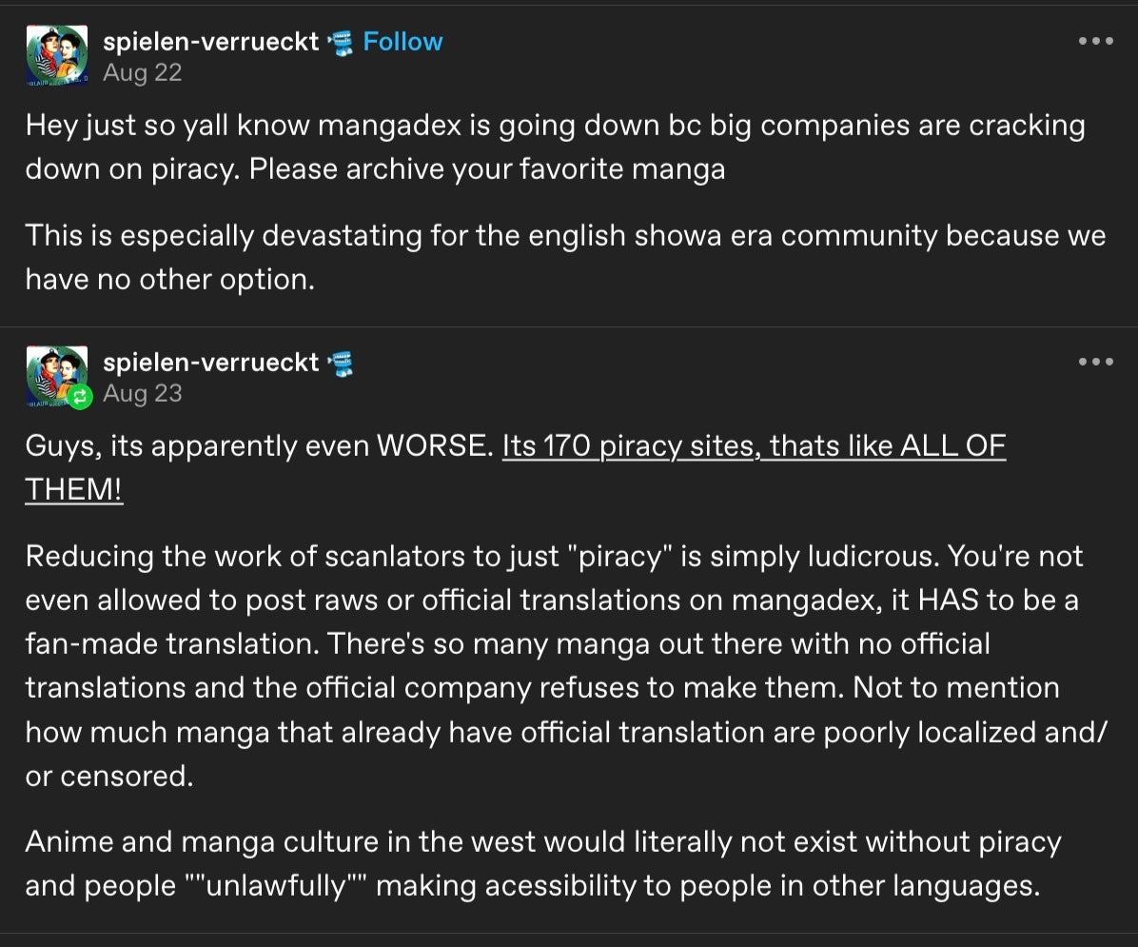The width and height of the screenshot is (1138, 947).
Task: Open the avatar on the Aug 23 reblog
Action: tap(53, 374)
